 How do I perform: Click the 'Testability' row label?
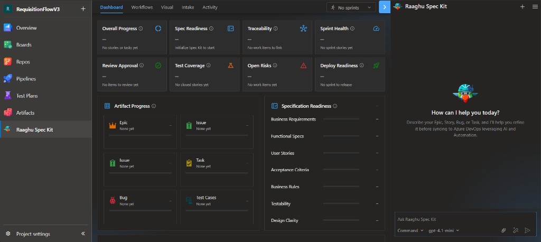[x=281, y=203]
